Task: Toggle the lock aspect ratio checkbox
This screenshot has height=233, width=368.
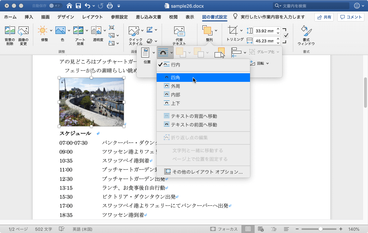Action: click(x=286, y=35)
